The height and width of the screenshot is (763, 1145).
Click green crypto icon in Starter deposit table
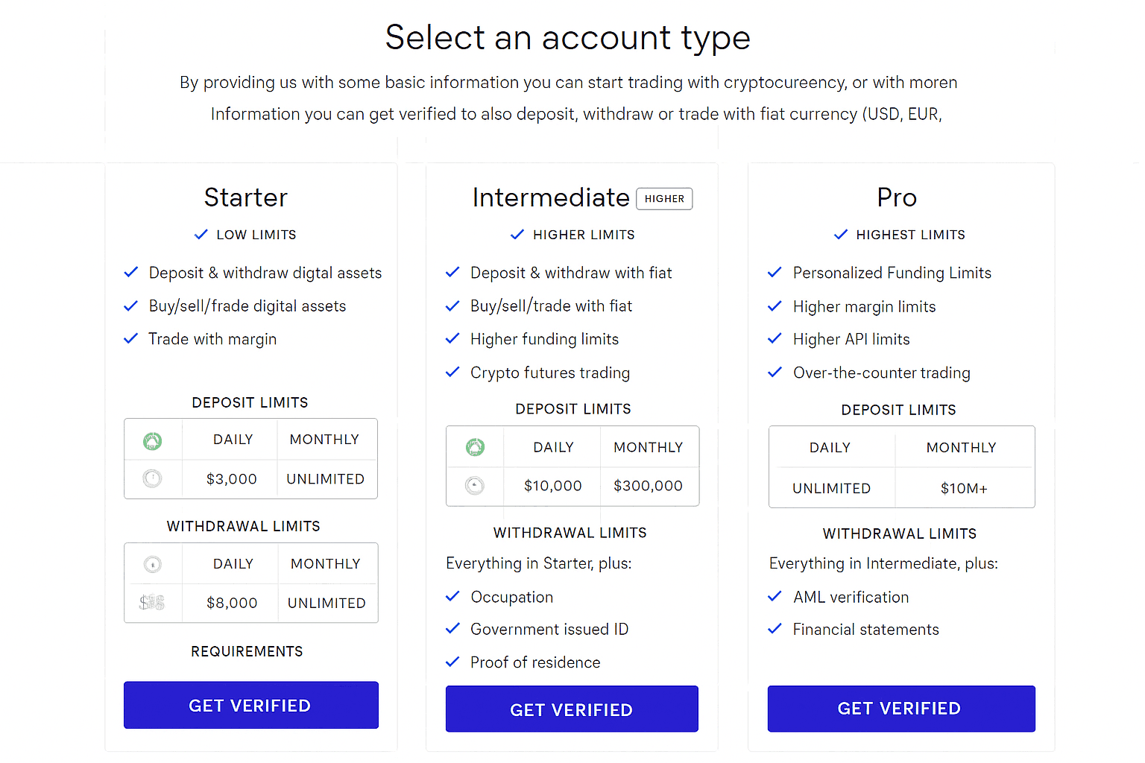(153, 441)
